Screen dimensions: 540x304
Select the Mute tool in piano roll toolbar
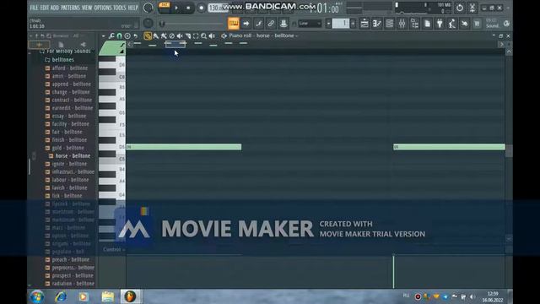180,35
